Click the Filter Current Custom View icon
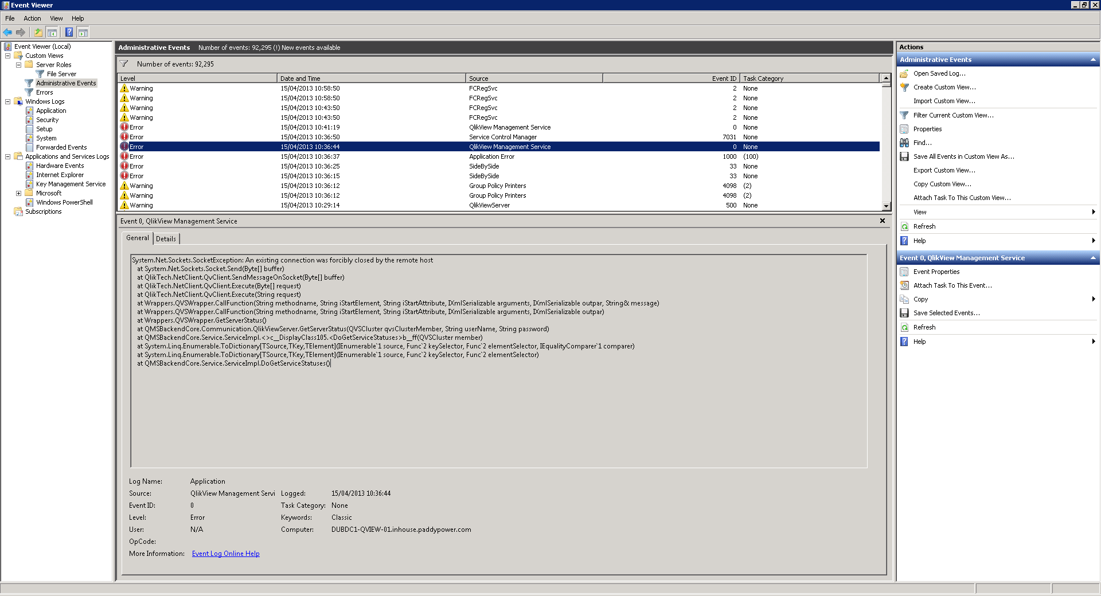 (904, 115)
